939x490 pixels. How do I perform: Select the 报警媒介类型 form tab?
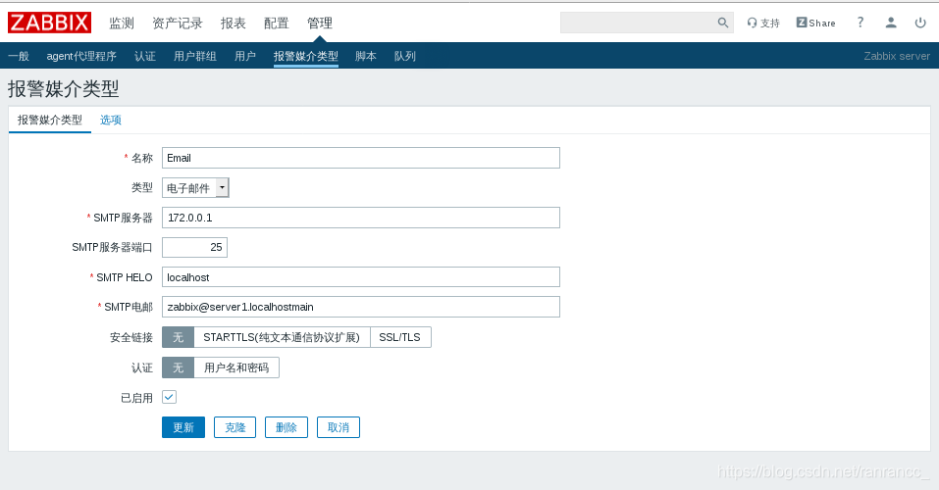[50, 120]
